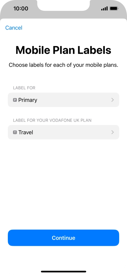
Task: Tap the home indicator bar
Action: click(x=63, y=271)
